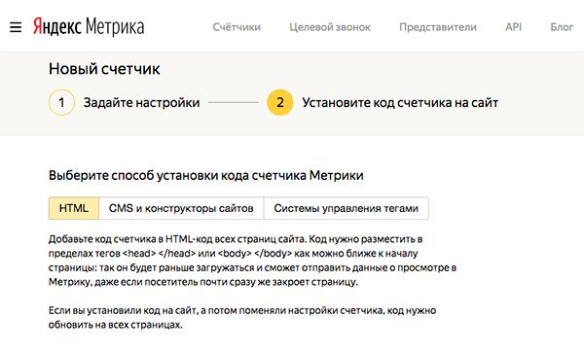Screen dimensions: 584x351
Task: Click the installation method heading text
Action: 206,175
